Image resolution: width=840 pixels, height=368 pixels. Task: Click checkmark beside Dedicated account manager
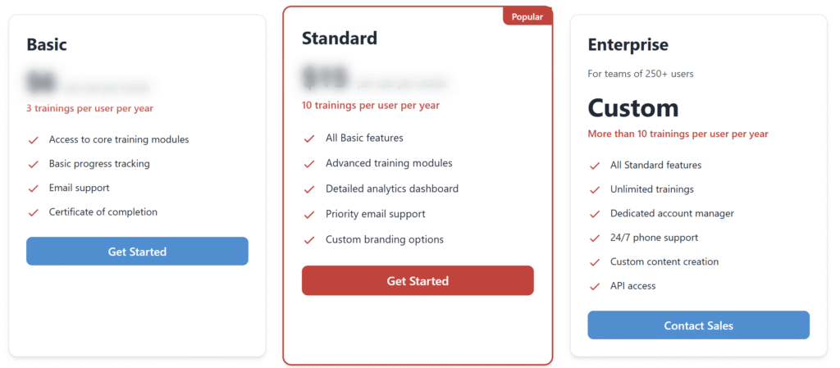tap(595, 214)
